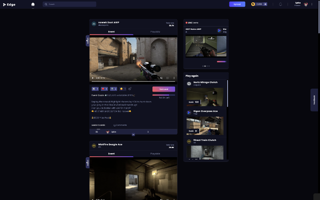Open the top-right three-dot menu
The height and width of the screenshot is (200, 320).
click(312, 4)
